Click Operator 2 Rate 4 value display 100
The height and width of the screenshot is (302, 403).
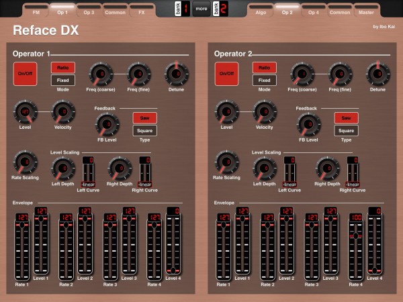(356, 217)
